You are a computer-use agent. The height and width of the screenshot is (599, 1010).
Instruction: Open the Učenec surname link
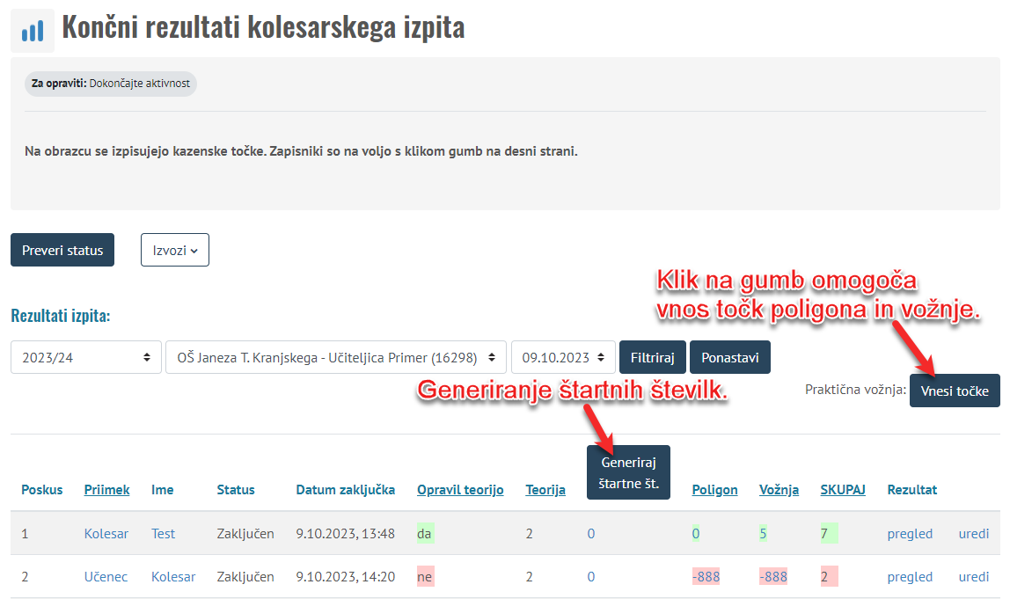click(106, 577)
